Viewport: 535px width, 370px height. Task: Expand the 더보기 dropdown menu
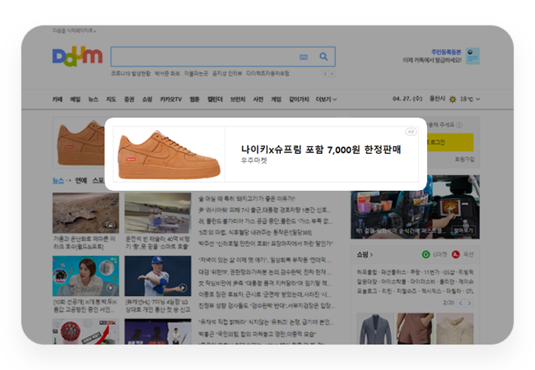(x=326, y=99)
